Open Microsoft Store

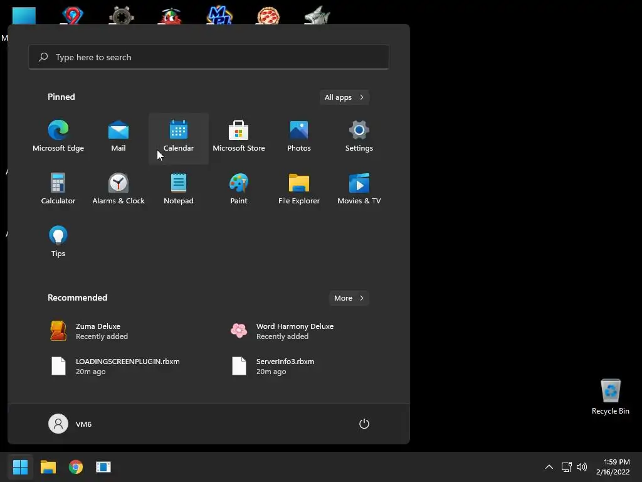point(239,136)
